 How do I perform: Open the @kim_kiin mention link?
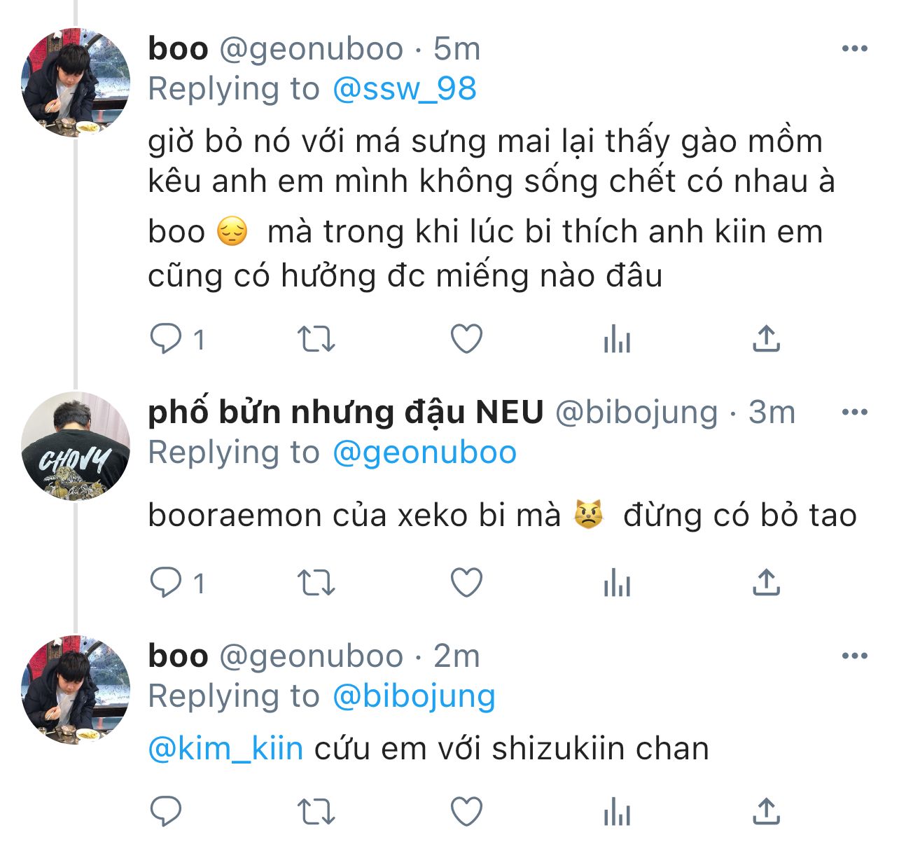click(x=225, y=748)
